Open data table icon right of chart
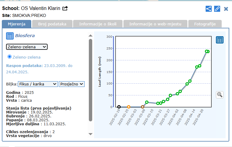The image size is (232, 147). [x=220, y=40]
